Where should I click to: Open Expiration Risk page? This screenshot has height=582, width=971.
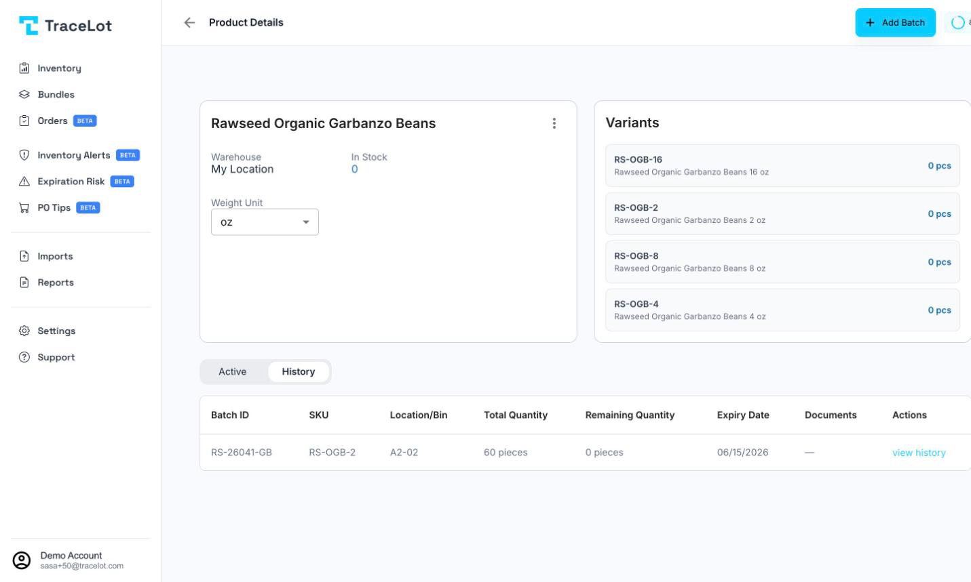coord(71,182)
